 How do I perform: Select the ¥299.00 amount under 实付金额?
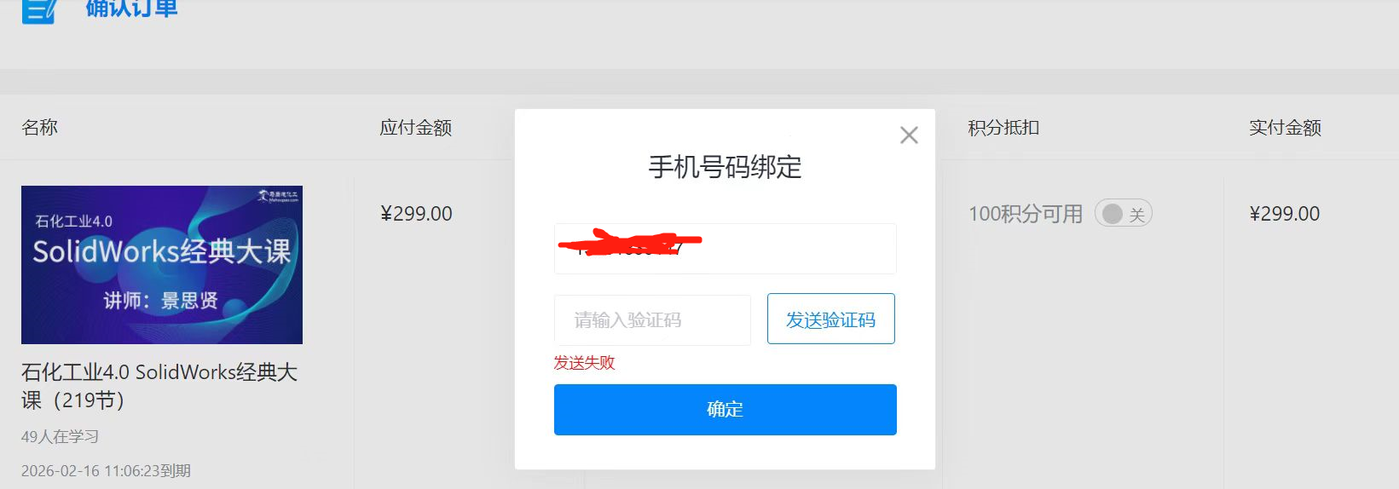click(x=1285, y=214)
